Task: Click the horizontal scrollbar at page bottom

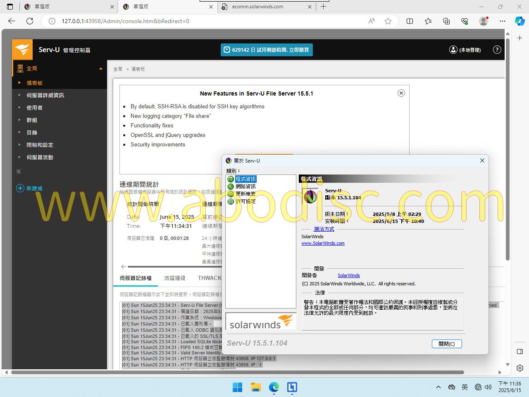Action: tap(237, 372)
